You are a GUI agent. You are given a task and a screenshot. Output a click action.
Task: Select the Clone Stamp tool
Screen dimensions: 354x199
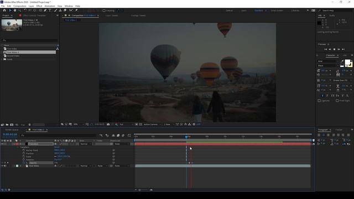click(x=60, y=11)
